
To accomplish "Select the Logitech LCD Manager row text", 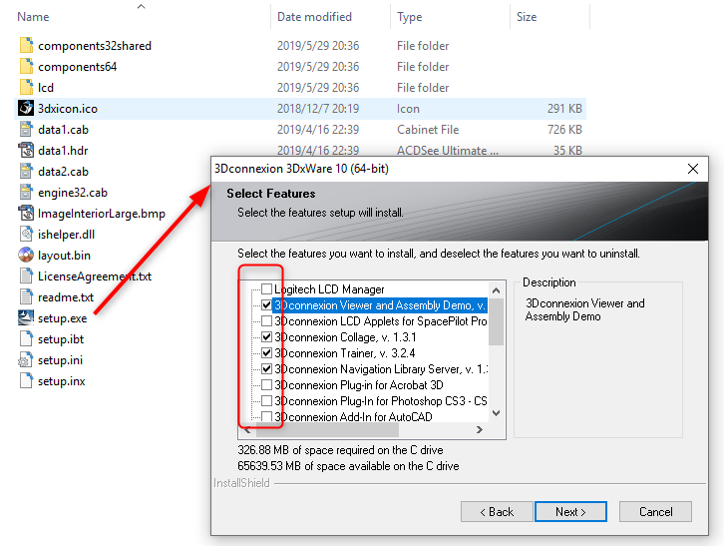I will (x=329, y=288).
